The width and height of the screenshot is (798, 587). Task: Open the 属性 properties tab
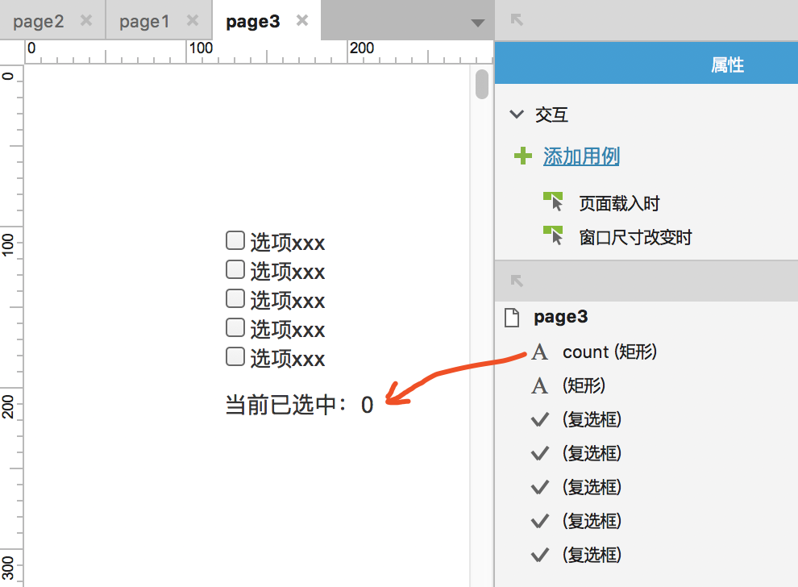(727, 65)
